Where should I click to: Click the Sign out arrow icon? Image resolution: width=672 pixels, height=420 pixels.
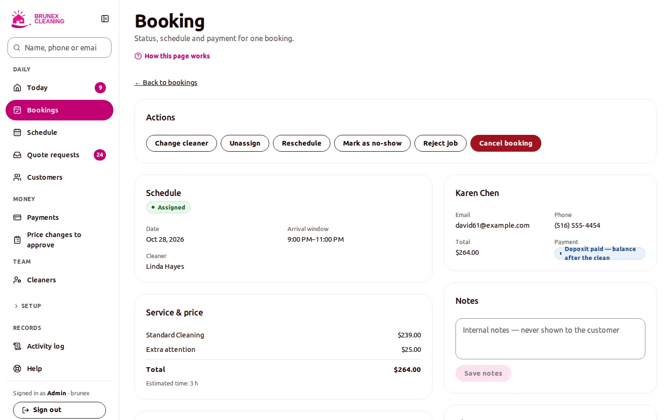point(26,410)
